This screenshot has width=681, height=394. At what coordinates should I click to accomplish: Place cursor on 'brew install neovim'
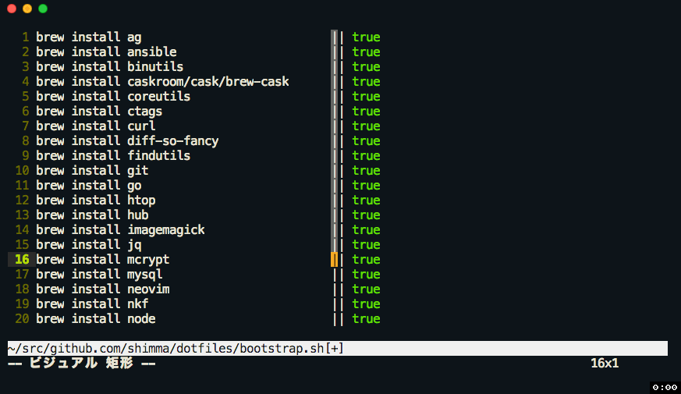(102, 289)
